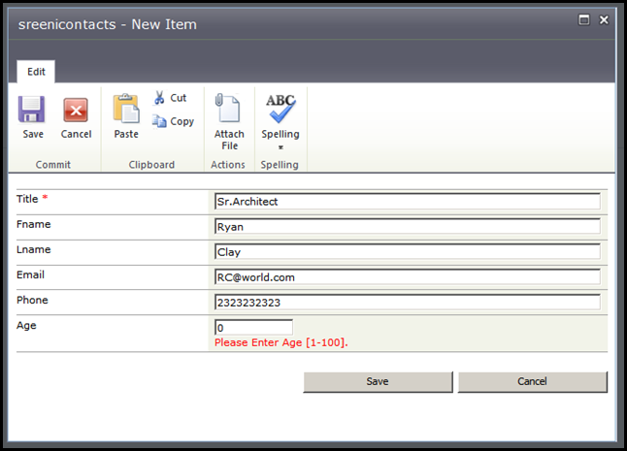Image resolution: width=627 pixels, height=451 pixels.
Task: Focus the Title field containing Sr.Architect
Action: pos(408,202)
